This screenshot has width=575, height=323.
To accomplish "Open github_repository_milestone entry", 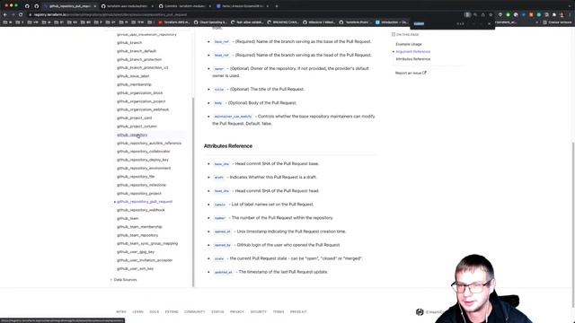I will (x=141, y=185).
